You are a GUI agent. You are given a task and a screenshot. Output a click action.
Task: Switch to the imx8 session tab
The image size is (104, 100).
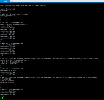5,1
